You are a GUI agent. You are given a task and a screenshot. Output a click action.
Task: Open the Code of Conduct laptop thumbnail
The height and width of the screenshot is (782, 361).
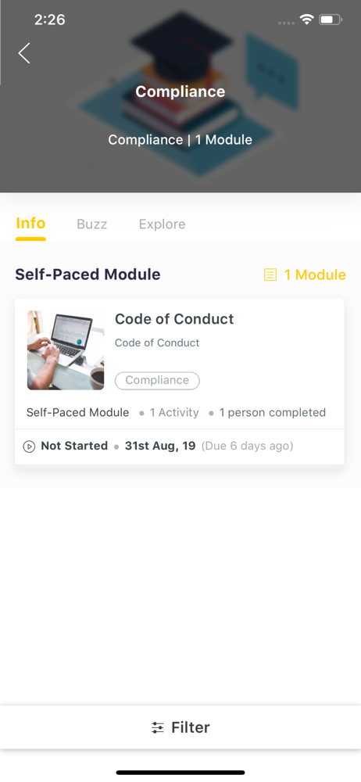click(x=66, y=350)
